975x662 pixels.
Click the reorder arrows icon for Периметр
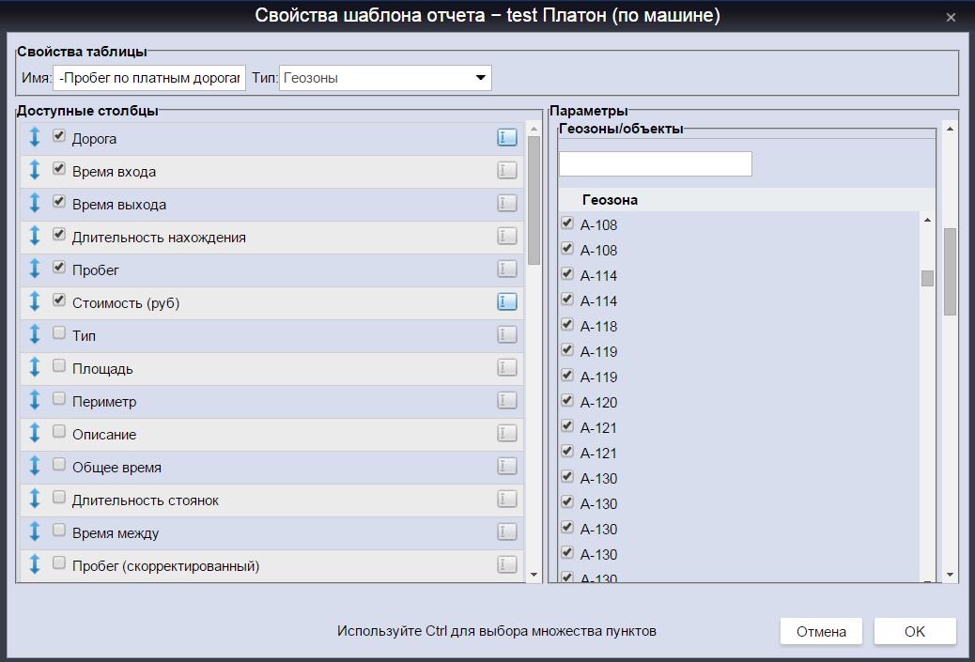(35, 400)
